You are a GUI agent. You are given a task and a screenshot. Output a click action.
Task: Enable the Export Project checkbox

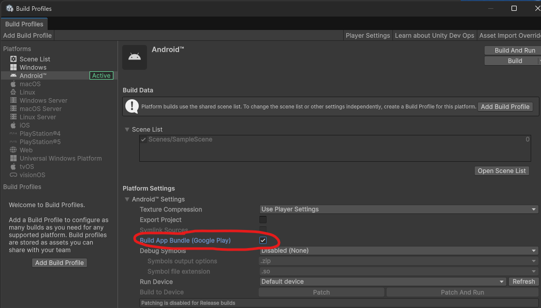point(263,220)
